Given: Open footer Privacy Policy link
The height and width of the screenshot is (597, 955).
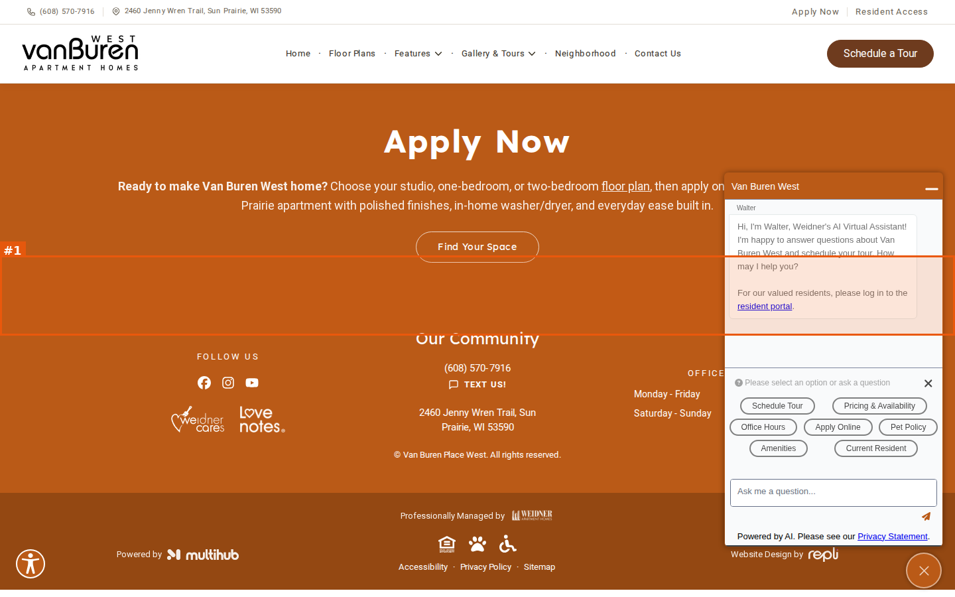Looking at the screenshot, I should (485, 567).
